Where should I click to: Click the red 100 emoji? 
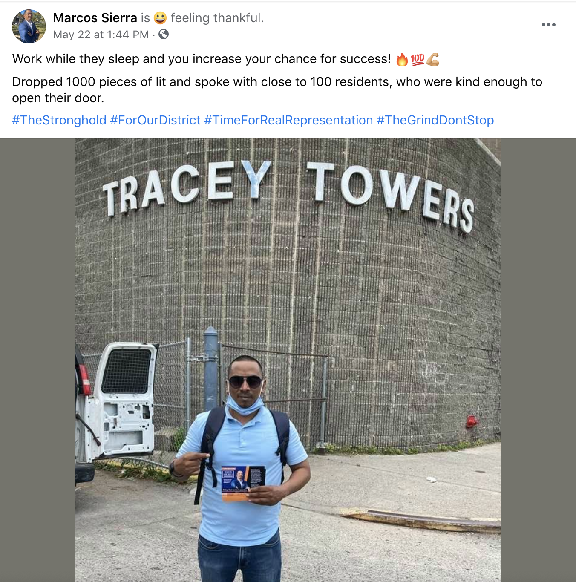(418, 60)
